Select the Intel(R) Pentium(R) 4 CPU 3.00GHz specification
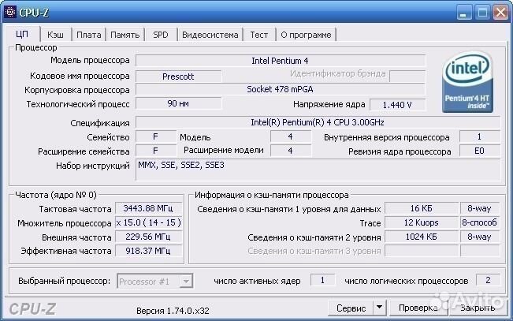 click(318, 122)
